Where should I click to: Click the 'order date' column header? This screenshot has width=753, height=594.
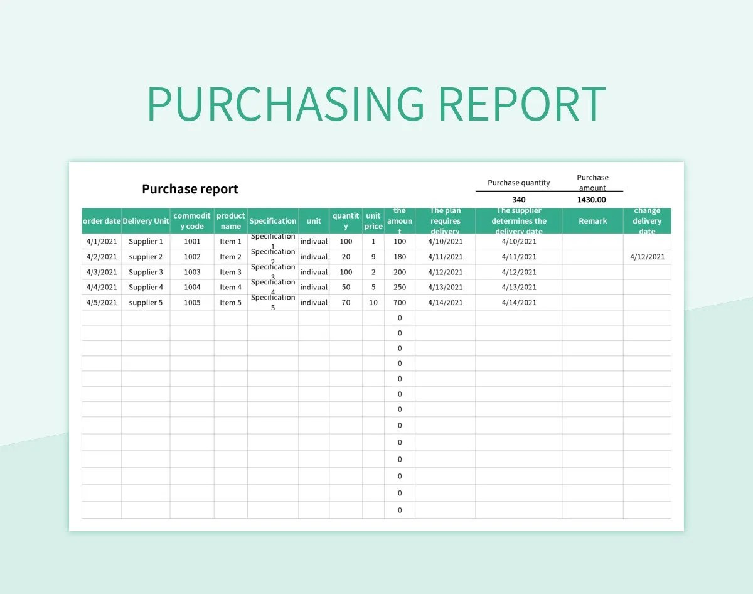(x=102, y=221)
